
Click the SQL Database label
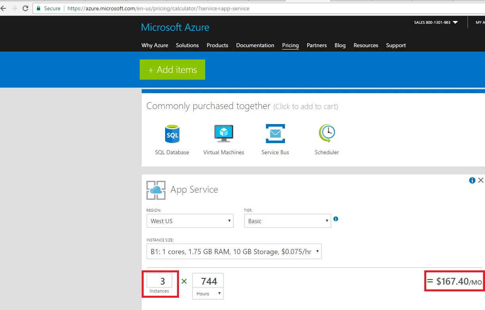point(172,152)
